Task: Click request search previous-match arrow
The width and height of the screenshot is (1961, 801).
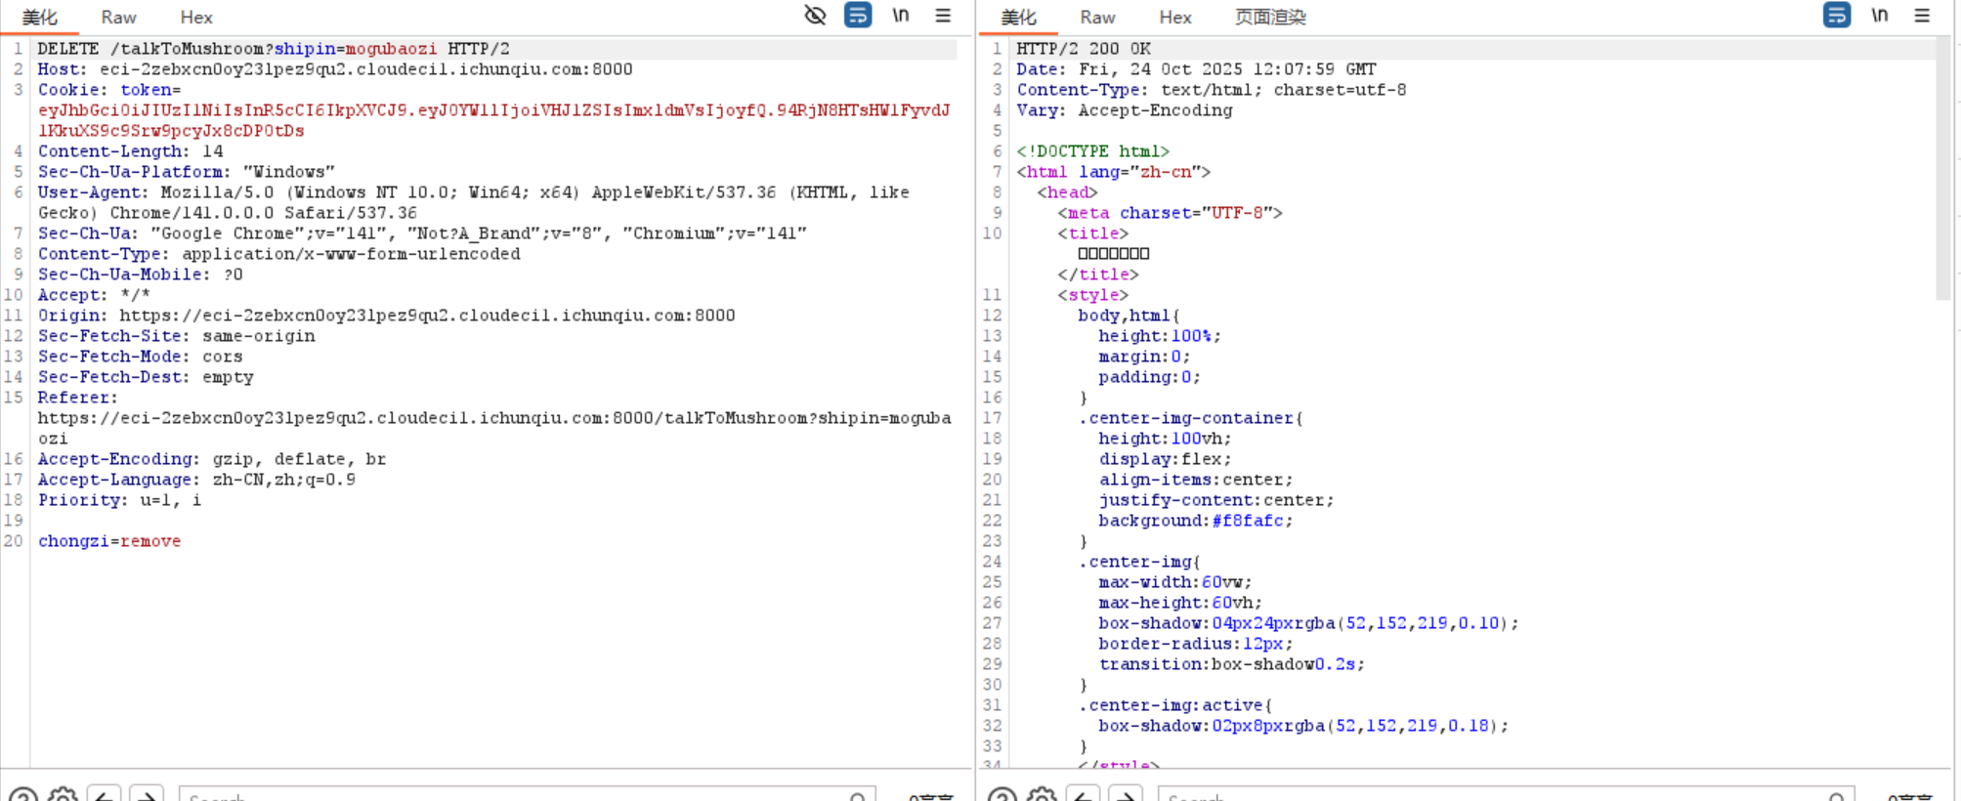Action: [105, 795]
